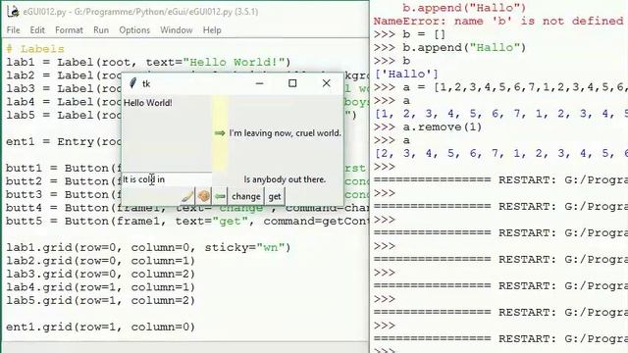Click the NameError message in the Python shell
The width and height of the screenshot is (628, 353).
[x=498, y=22]
